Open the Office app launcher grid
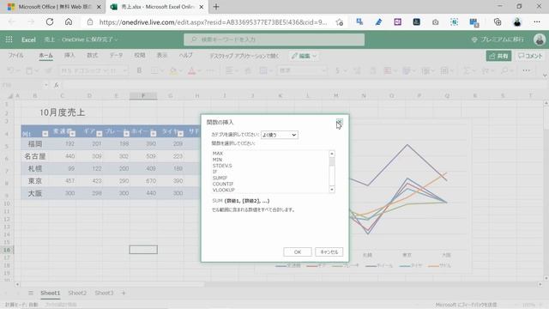 pos(9,39)
